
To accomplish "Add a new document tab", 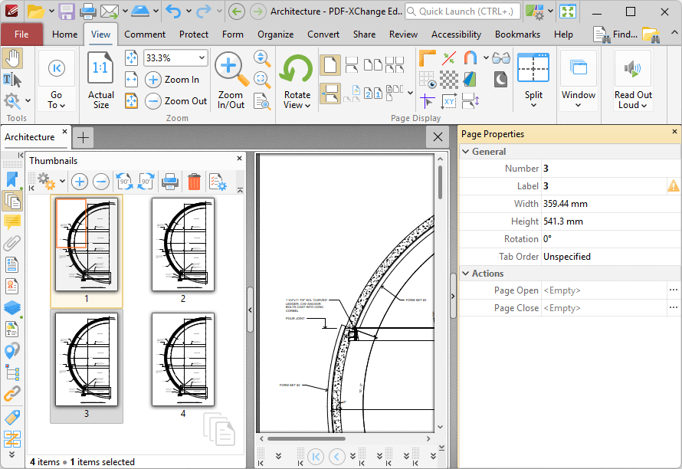I will pos(83,137).
